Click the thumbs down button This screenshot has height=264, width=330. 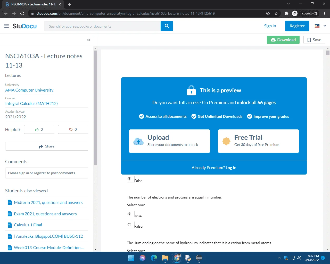pyautogui.click(x=73, y=129)
